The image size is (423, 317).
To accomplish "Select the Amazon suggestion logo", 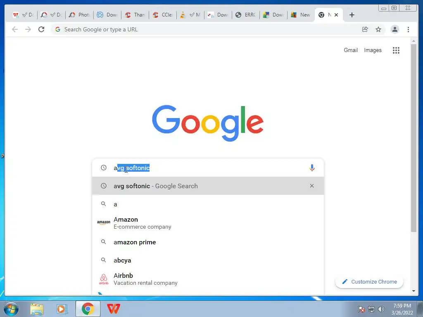I will coord(104,222).
